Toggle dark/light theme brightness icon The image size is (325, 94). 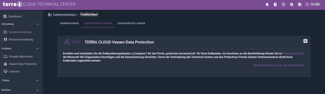coord(300,5)
